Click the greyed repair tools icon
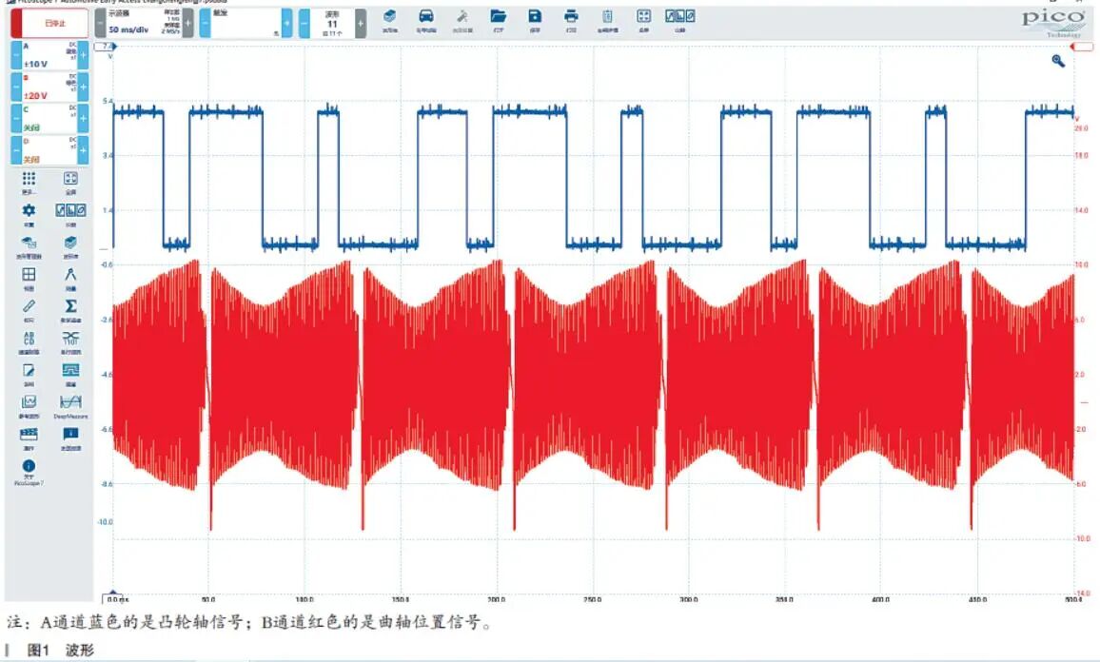Image resolution: width=1100 pixels, height=662 pixels. pos(462,20)
